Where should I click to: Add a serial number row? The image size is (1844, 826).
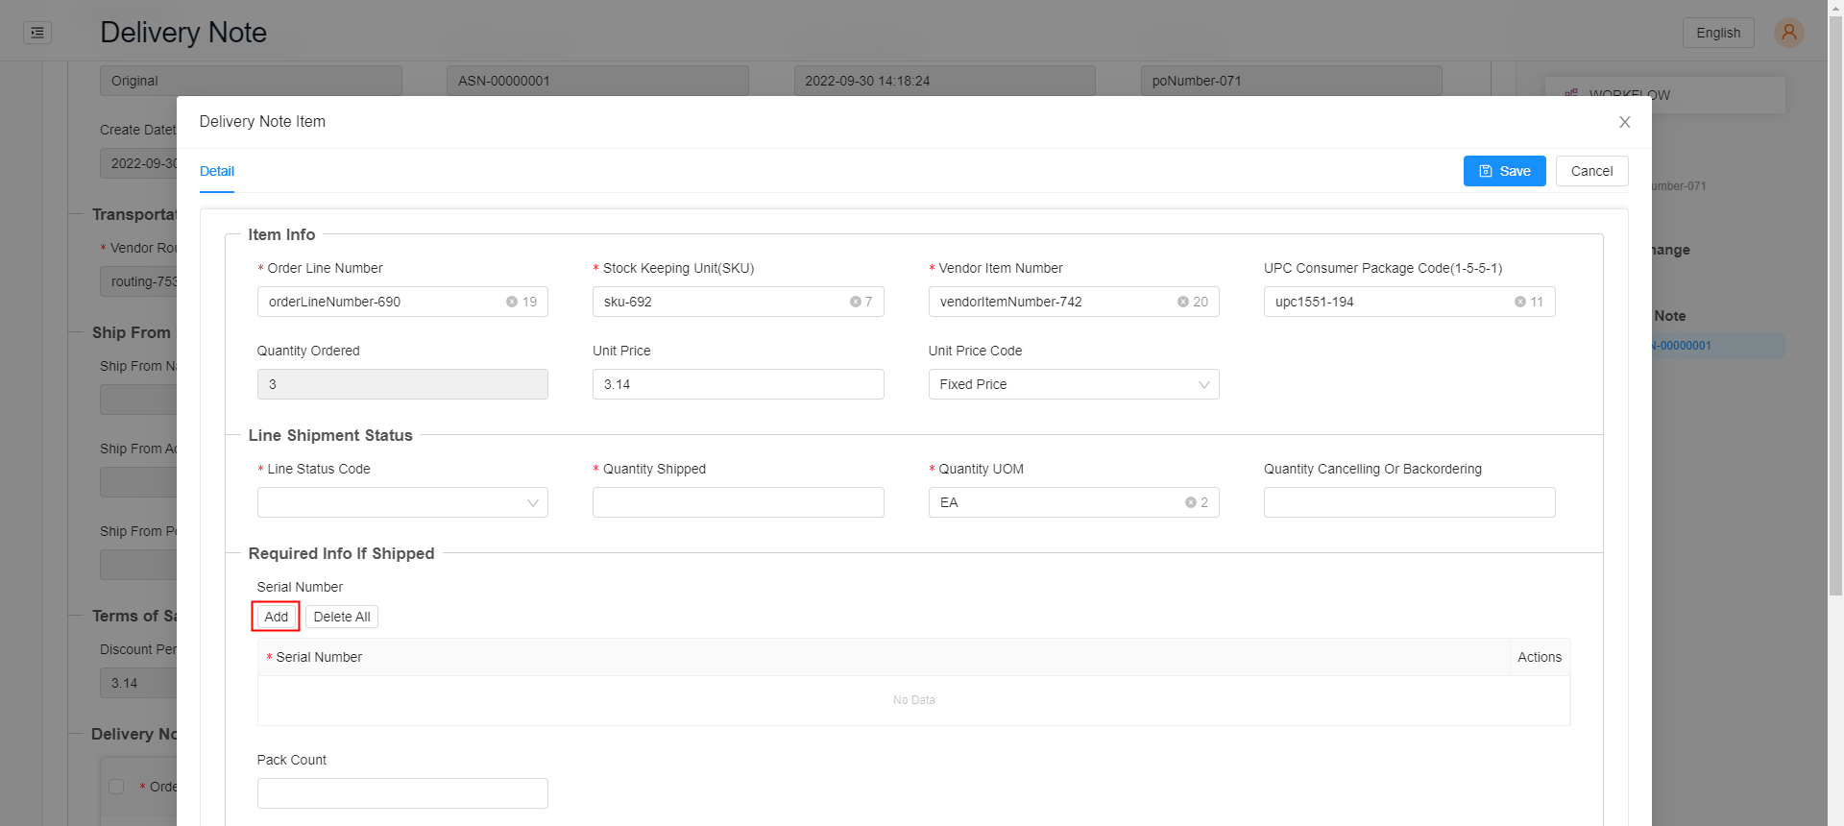(276, 617)
